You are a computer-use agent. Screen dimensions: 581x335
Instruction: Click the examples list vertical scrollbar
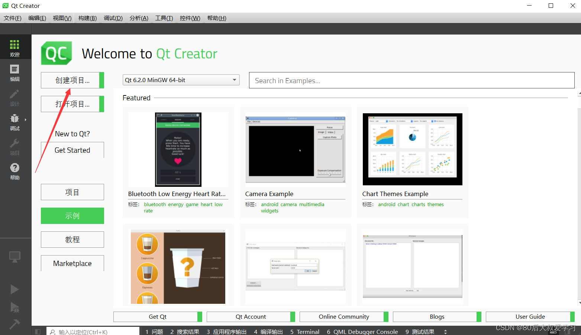click(x=579, y=199)
